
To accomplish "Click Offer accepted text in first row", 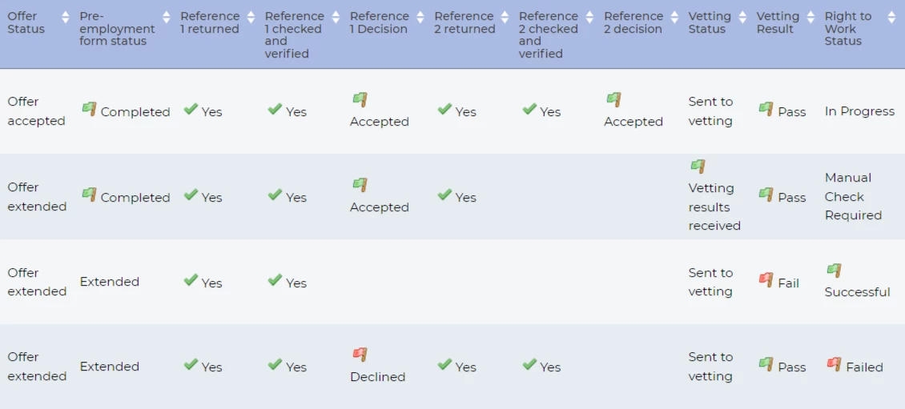I will [36, 111].
